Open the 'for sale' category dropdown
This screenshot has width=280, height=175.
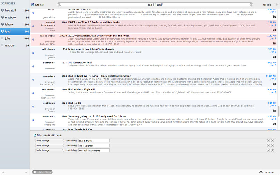point(270,5)
